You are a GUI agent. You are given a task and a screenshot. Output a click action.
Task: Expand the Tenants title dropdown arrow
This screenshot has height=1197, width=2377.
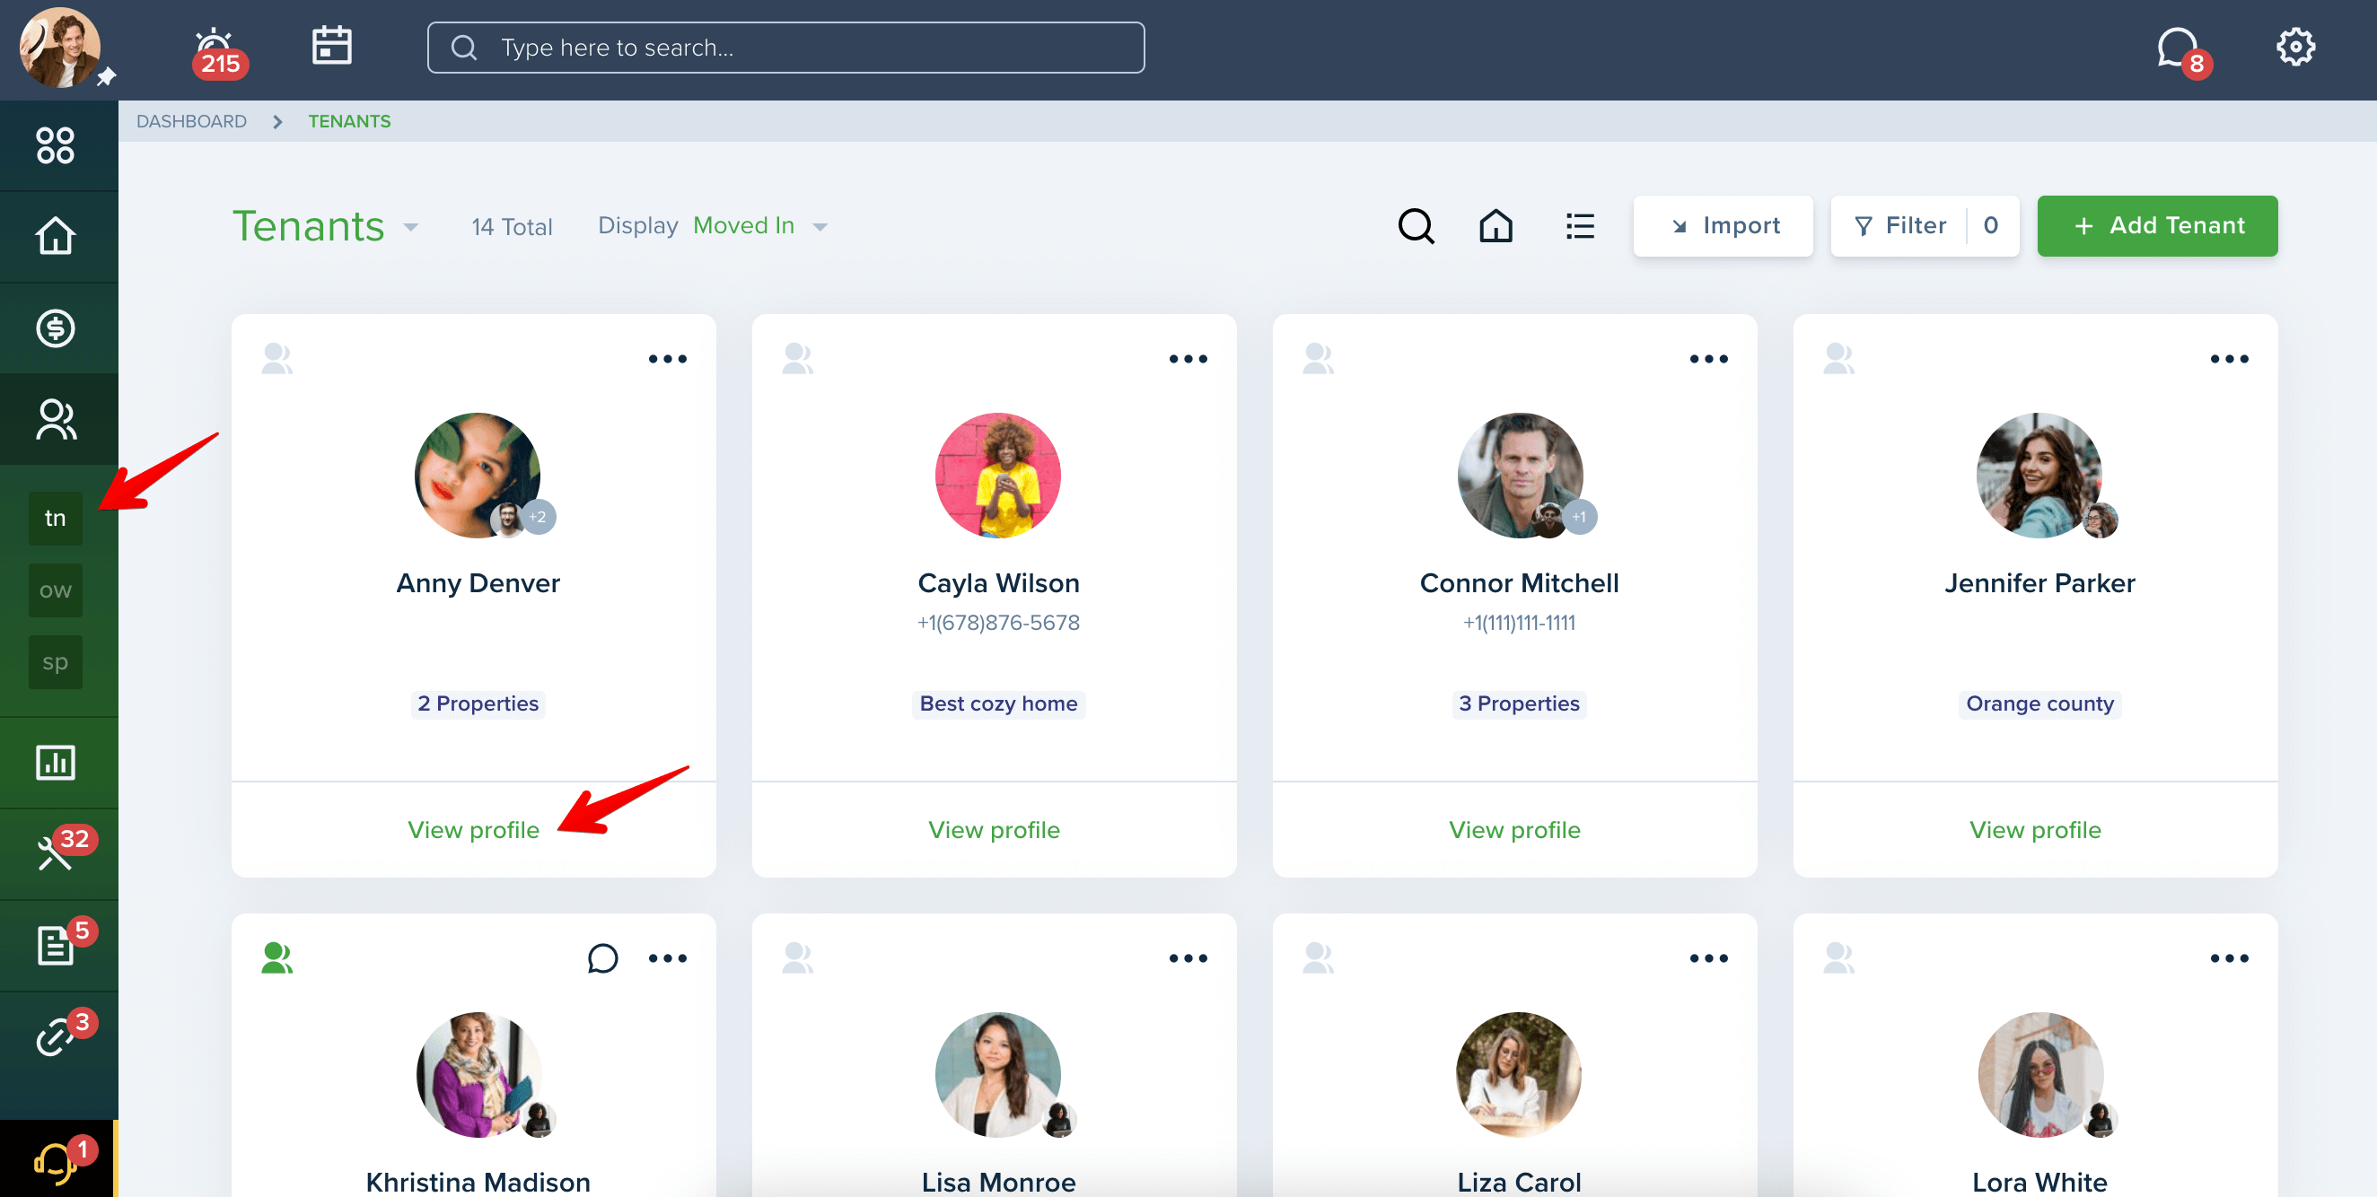(410, 227)
